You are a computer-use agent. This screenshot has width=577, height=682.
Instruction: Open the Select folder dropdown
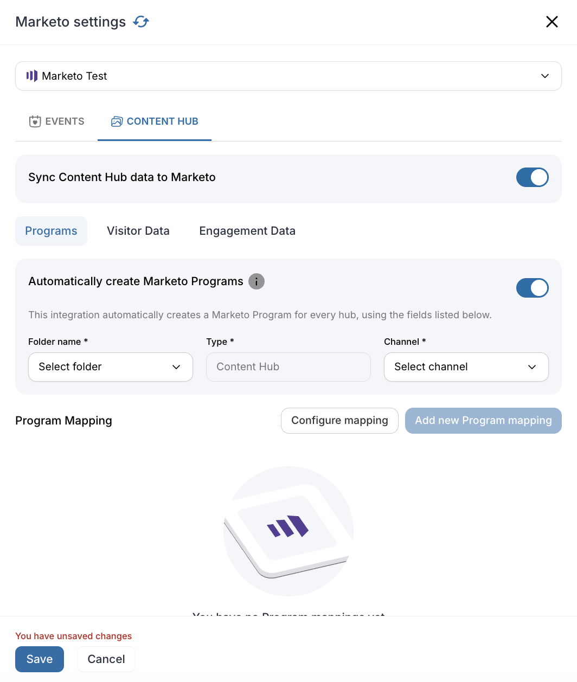pos(111,367)
